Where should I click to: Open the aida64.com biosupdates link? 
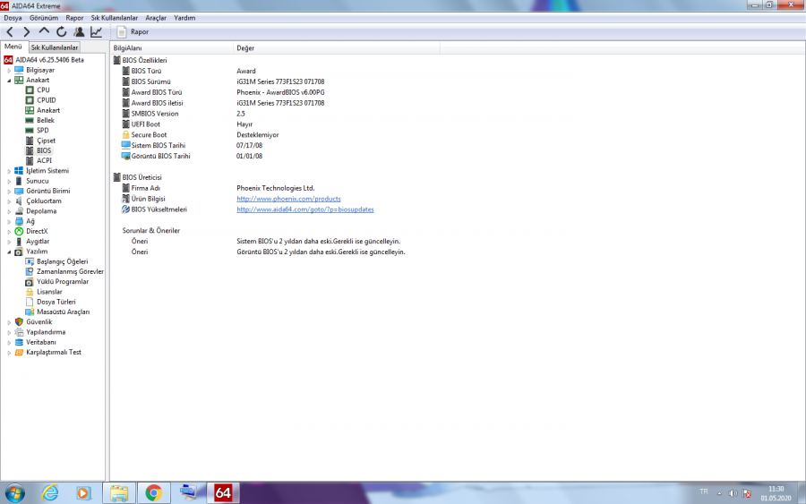click(x=304, y=209)
